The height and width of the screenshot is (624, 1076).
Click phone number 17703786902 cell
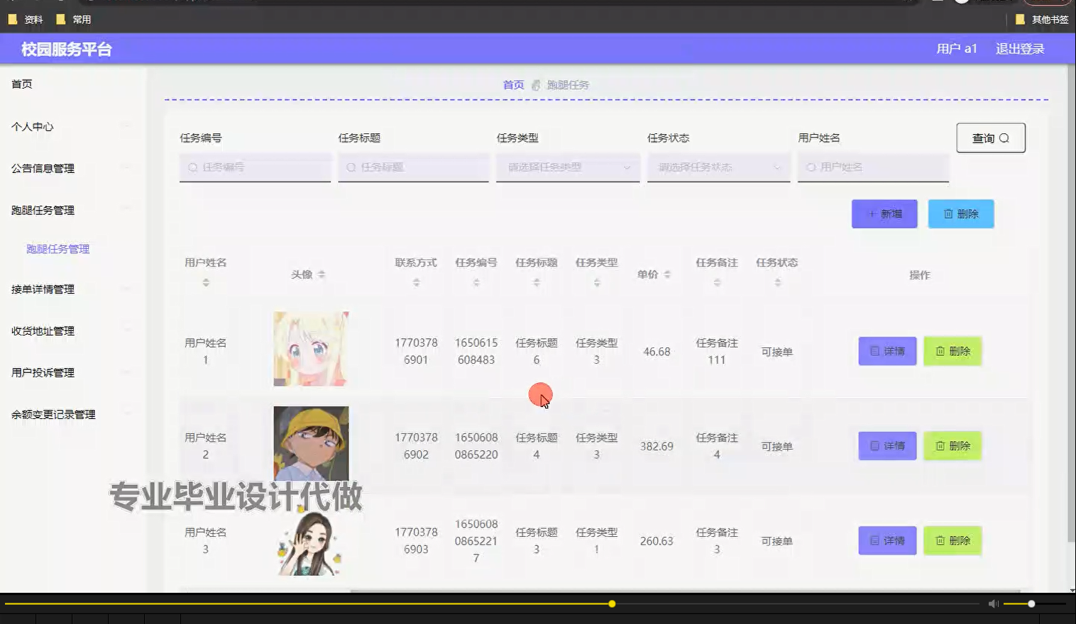416,446
